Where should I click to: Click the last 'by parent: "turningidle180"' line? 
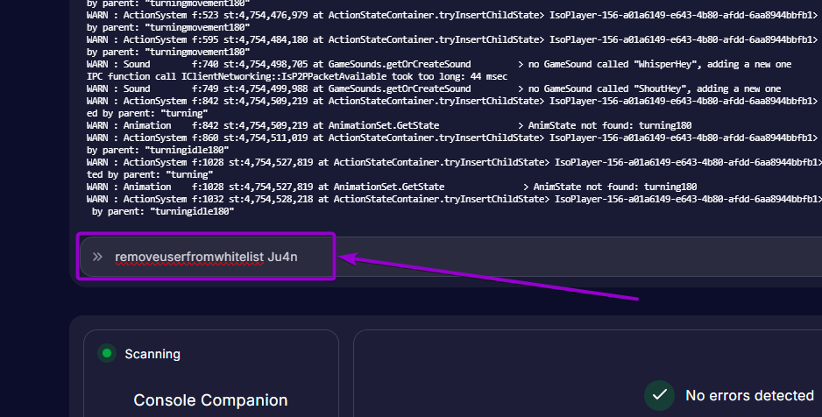(162, 212)
